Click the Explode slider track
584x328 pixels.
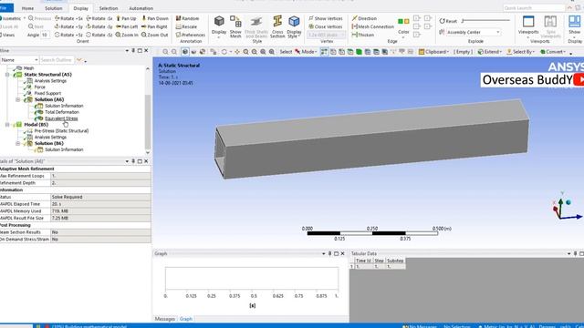click(x=486, y=20)
